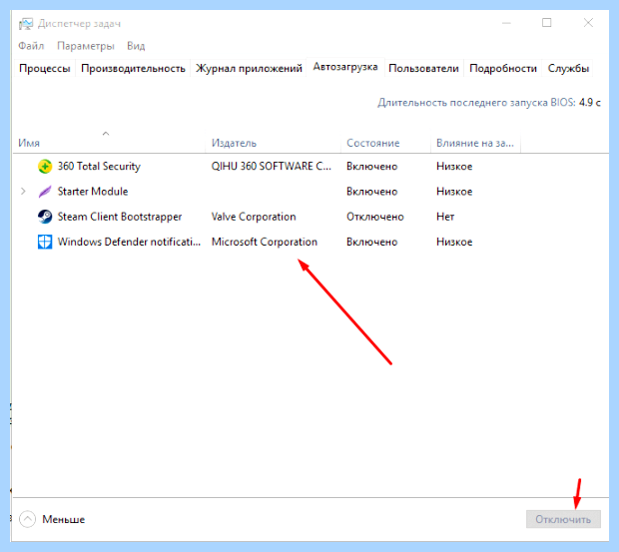Select the 360 Total Security entry name

click(99, 166)
